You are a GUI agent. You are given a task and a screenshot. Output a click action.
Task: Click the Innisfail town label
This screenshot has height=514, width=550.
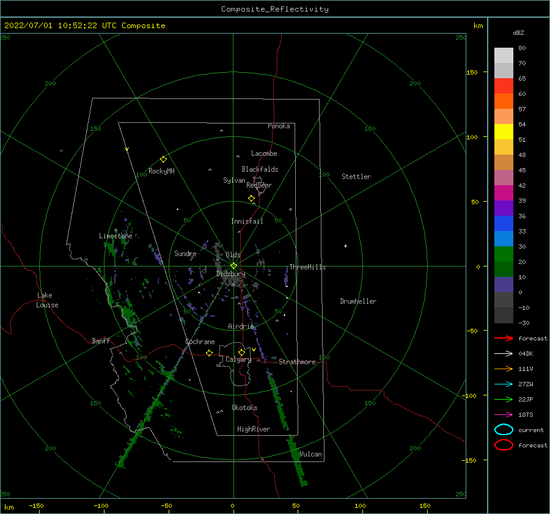pyautogui.click(x=247, y=221)
